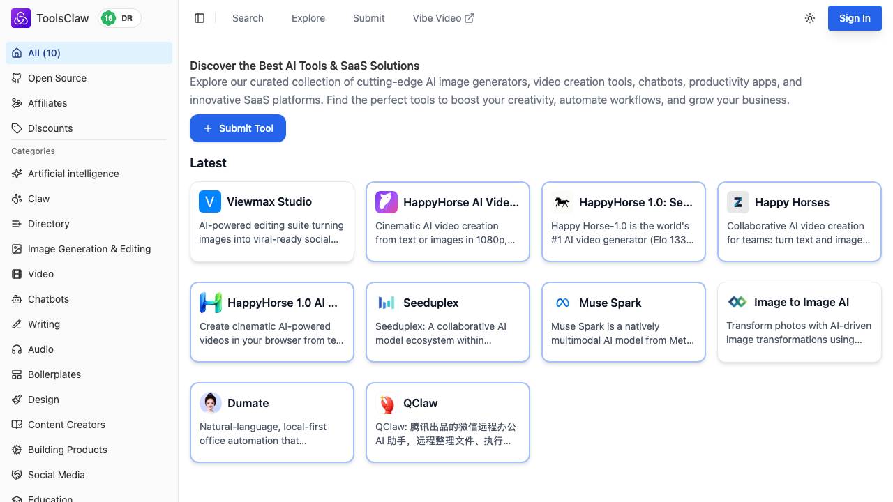893x502 pixels.
Task: Toggle the sidebar panel icon
Action: tap(200, 18)
